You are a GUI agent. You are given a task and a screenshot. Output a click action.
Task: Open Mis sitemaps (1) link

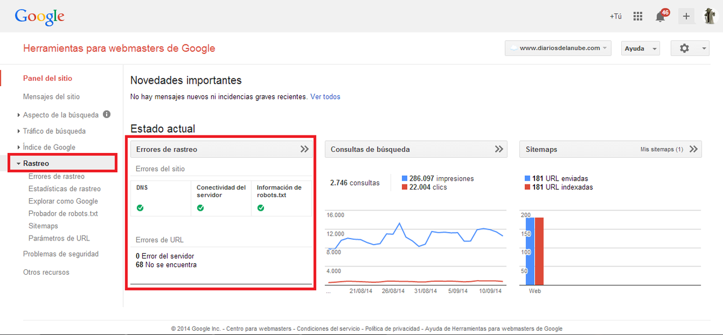tap(662, 149)
